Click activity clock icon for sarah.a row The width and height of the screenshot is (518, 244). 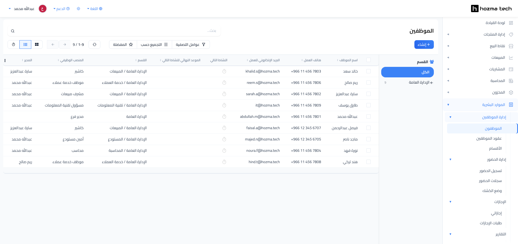tap(224, 94)
